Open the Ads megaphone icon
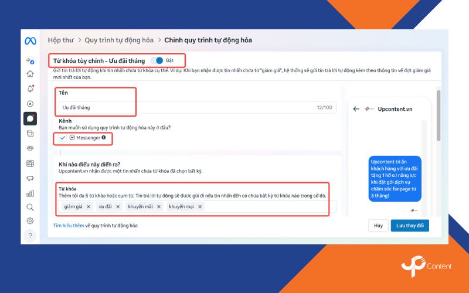The height and width of the screenshot is (293, 469). click(30, 178)
